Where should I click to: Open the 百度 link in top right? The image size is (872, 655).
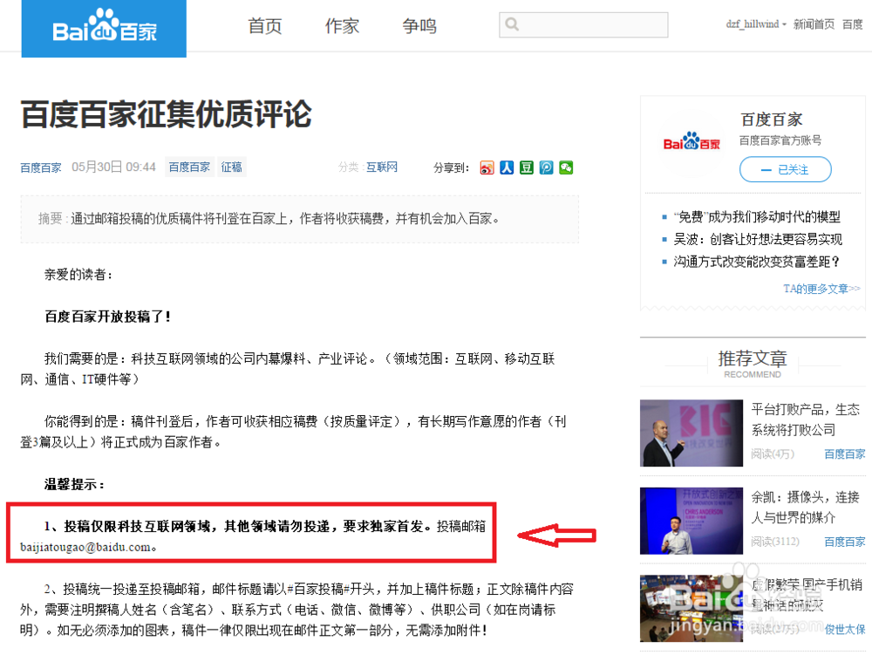coord(853,24)
